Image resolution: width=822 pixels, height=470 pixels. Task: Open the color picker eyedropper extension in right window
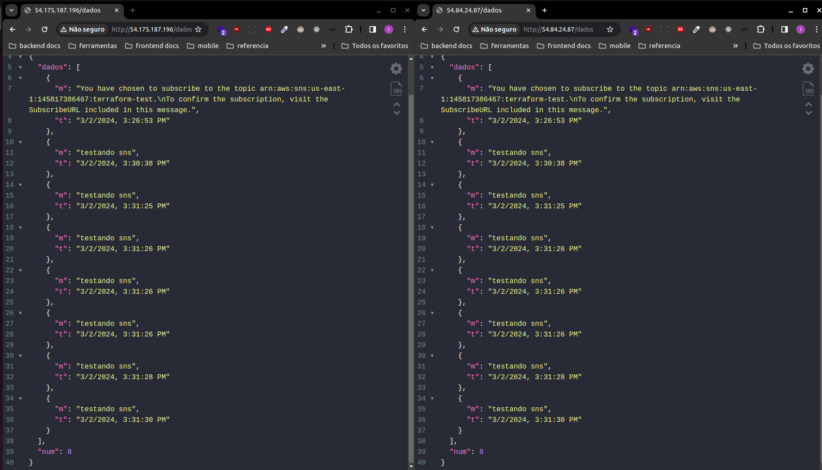click(x=696, y=29)
